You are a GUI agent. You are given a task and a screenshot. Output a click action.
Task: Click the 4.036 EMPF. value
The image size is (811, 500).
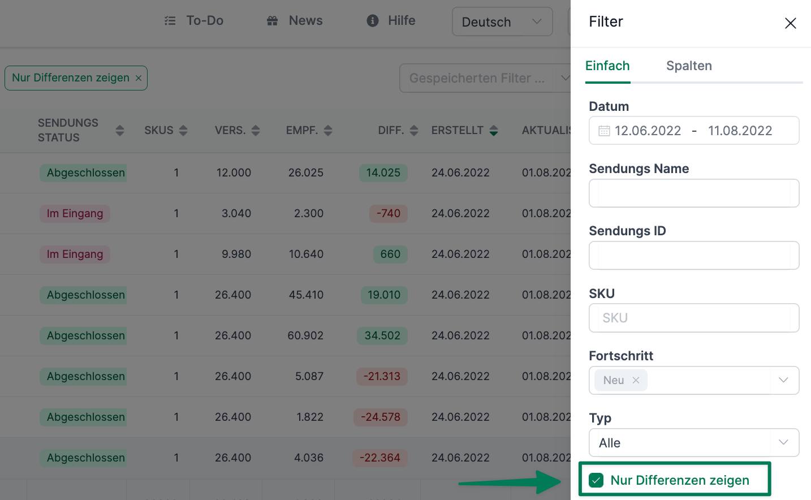pos(309,458)
